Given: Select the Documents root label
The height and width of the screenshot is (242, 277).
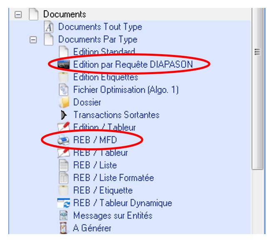Looking at the screenshot, I should (65, 14).
